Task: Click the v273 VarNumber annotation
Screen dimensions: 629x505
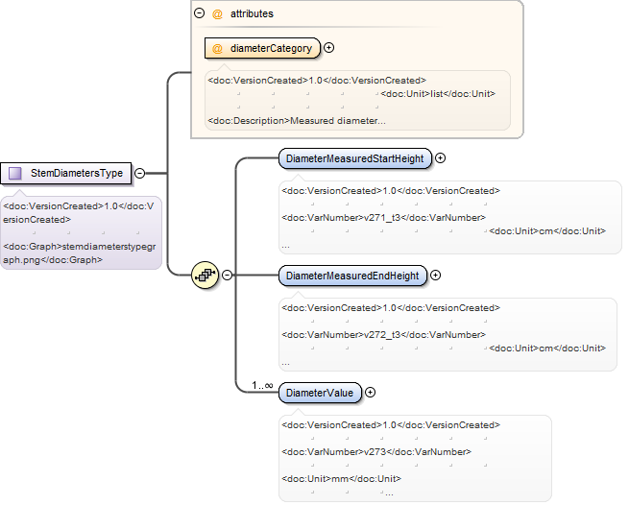Action: coord(376,452)
